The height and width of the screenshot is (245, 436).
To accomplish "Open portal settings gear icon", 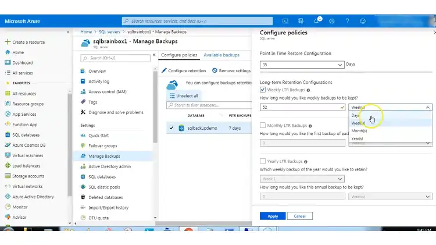I will [332, 21].
